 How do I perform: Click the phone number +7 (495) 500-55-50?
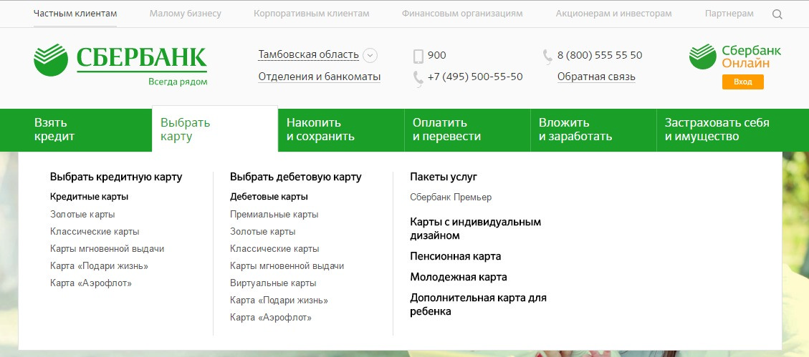[475, 77]
